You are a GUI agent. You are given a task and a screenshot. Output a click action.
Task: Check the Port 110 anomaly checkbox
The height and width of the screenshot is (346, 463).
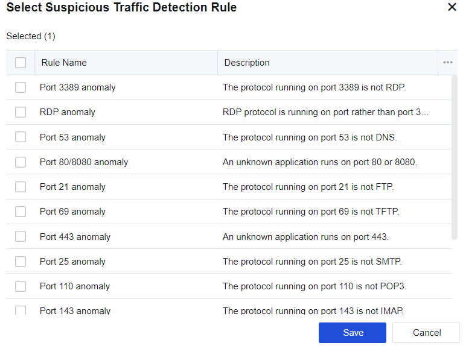[x=21, y=286]
